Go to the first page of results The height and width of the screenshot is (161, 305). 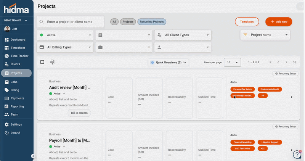tap(270, 62)
